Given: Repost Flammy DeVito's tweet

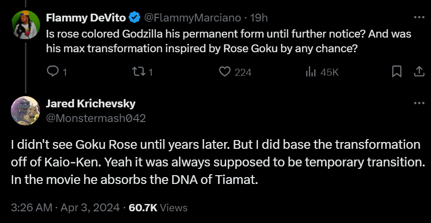Looking at the screenshot, I should (138, 72).
